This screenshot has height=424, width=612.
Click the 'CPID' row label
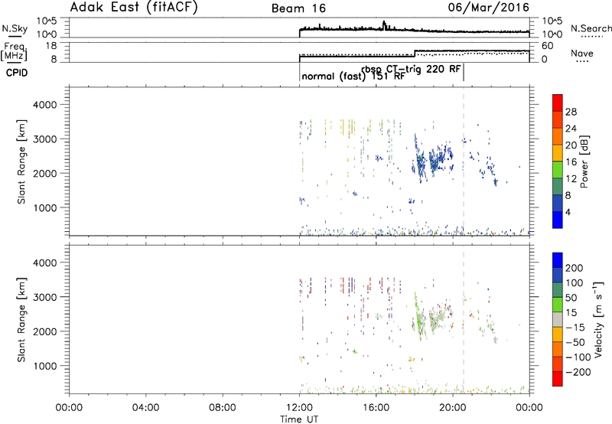point(17,73)
